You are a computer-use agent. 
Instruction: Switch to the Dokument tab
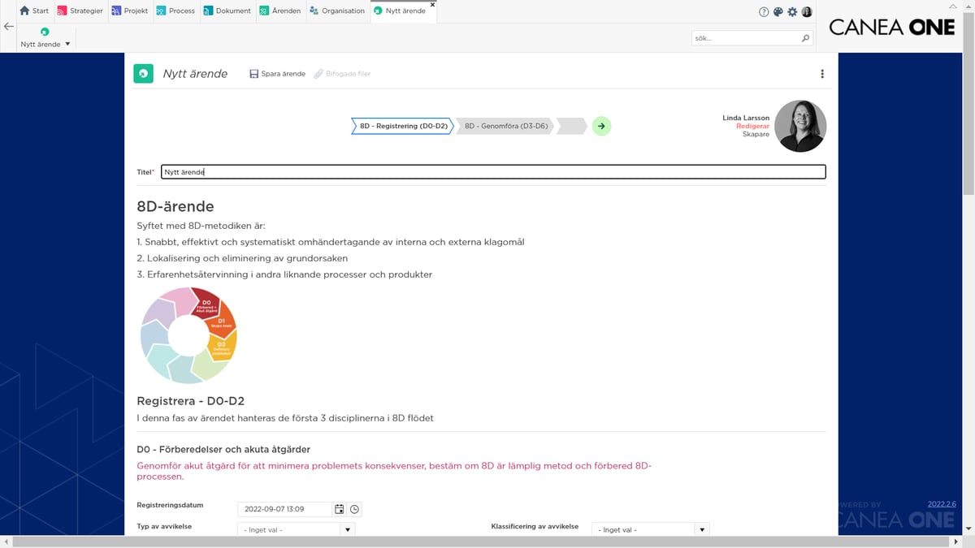[x=227, y=11]
